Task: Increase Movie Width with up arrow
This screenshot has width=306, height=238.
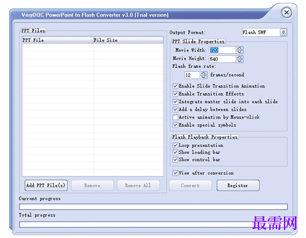Action: 240,48
